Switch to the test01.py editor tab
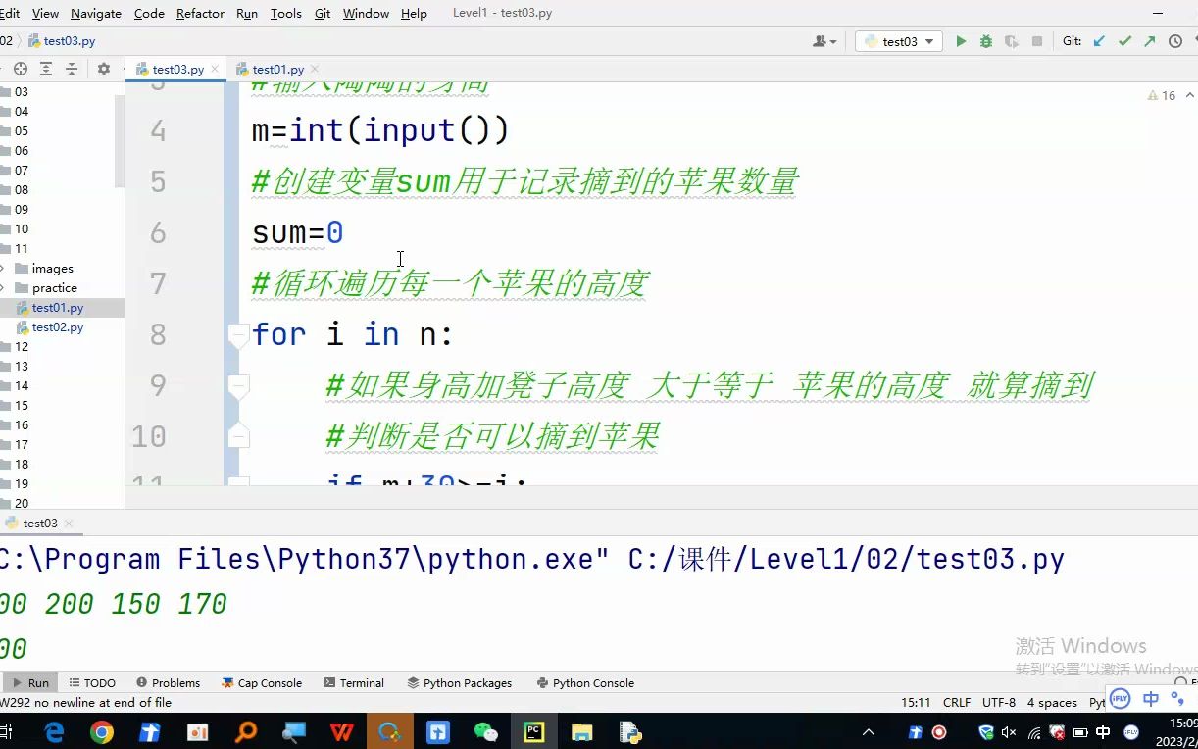 coord(276,70)
